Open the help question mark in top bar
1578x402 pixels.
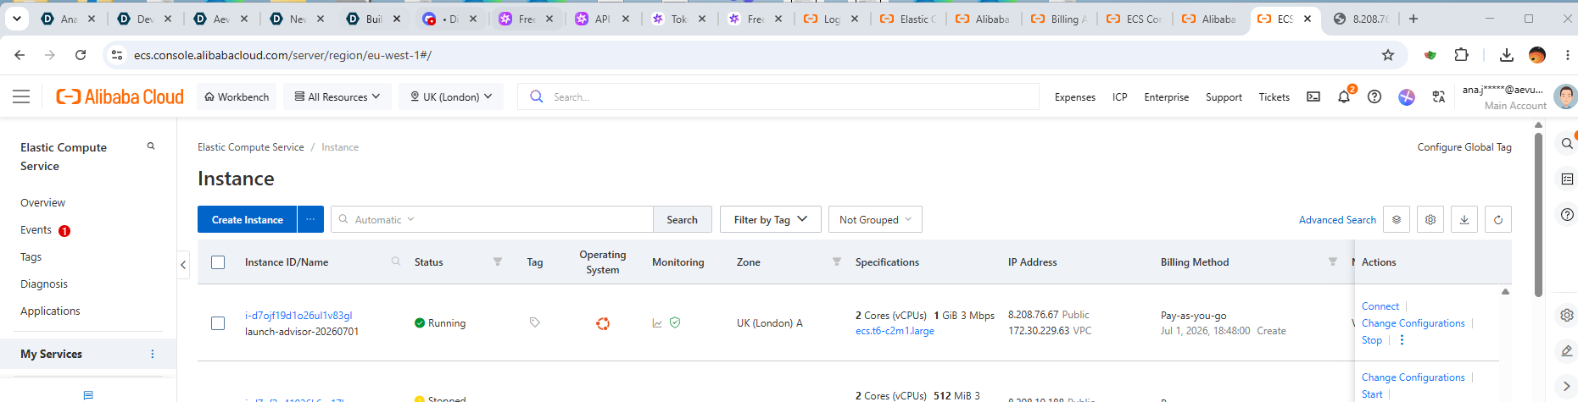1374,96
